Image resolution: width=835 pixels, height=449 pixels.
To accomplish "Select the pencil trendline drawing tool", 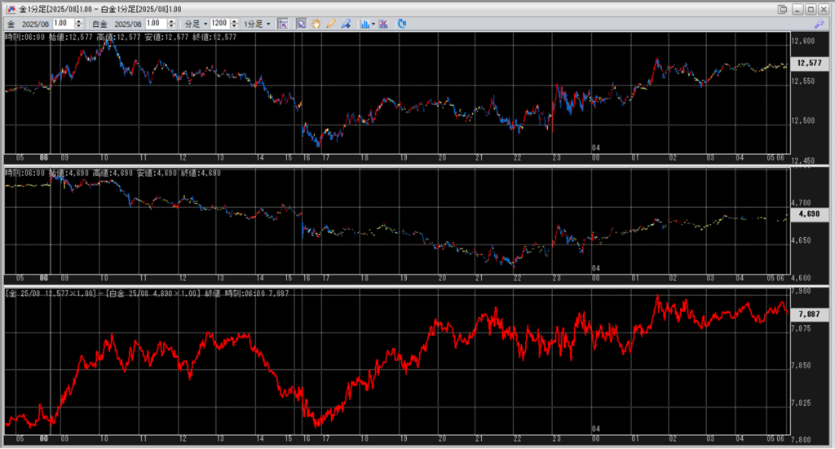I will click(331, 24).
